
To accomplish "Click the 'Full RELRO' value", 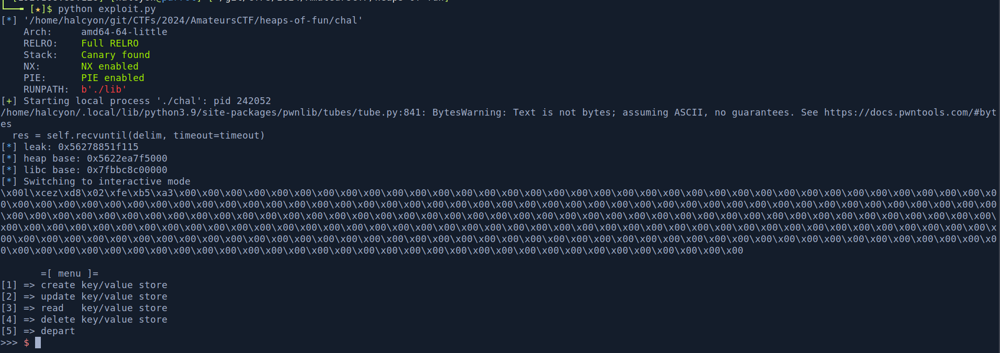I will pyautogui.click(x=109, y=43).
